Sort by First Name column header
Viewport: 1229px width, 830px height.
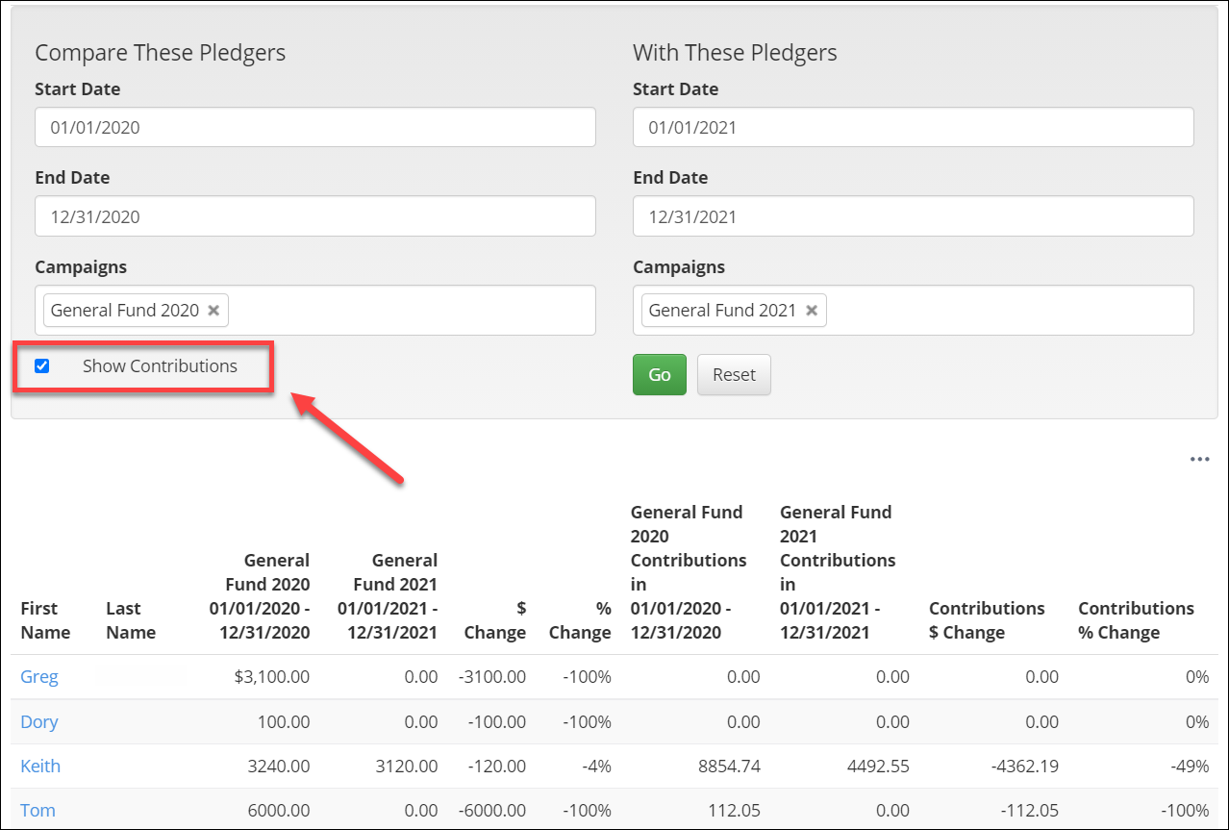coord(45,620)
